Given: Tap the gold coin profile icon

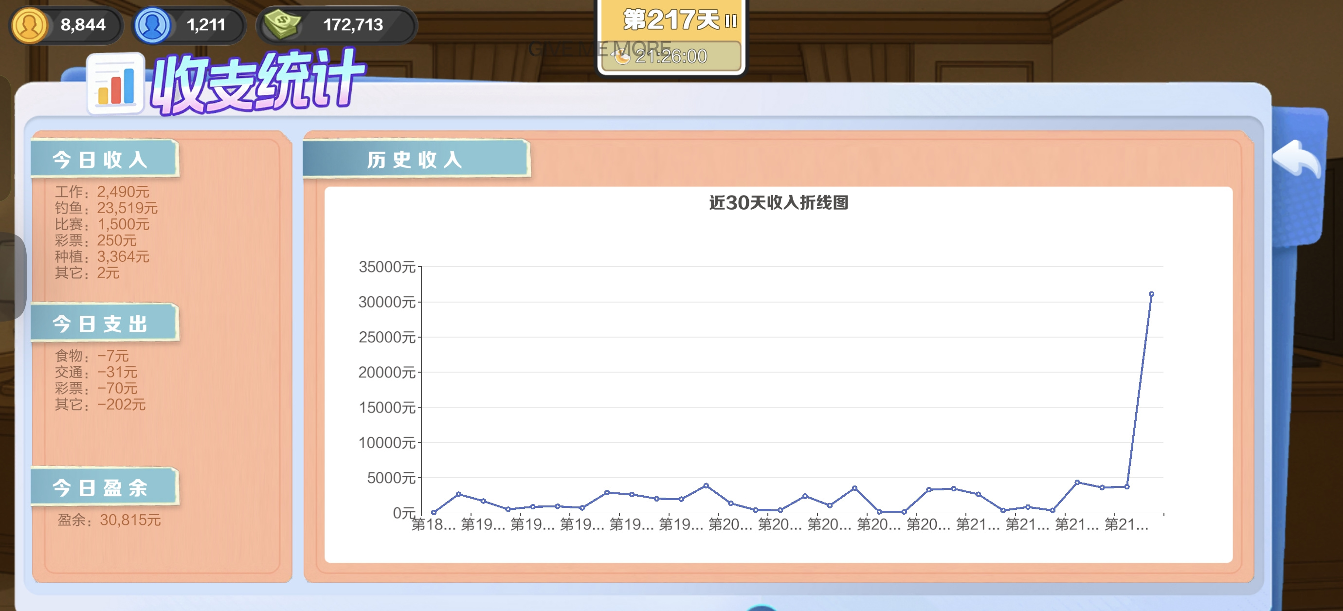Looking at the screenshot, I should tap(29, 24).
